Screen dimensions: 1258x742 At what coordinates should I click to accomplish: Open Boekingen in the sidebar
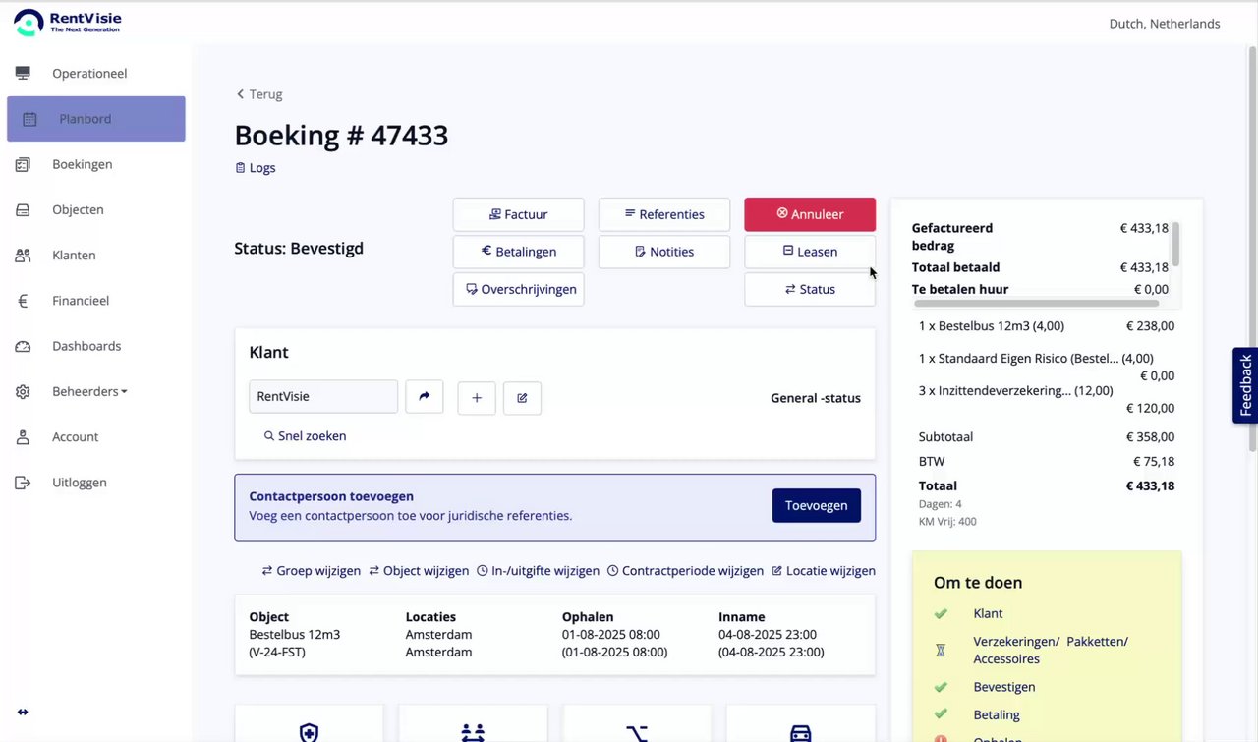pos(83,164)
